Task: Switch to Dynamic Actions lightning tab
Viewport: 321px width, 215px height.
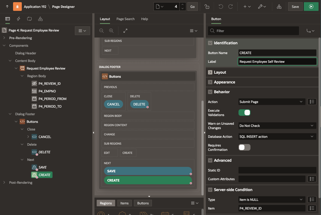Action: [x=19, y=19]
